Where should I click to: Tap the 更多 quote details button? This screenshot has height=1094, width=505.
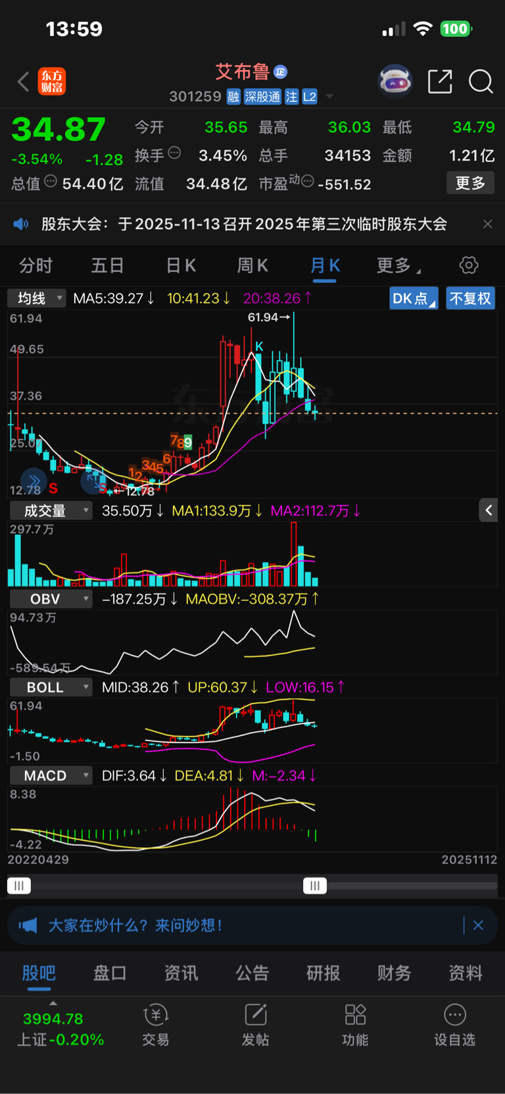[471, 183]
